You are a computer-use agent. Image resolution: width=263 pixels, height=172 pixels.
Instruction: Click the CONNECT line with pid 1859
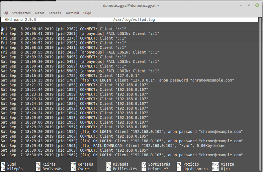pyautogui.click(x=75, y=95)
